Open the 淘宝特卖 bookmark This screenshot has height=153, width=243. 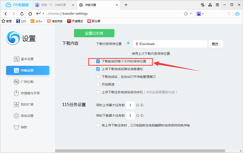[x=55, y=21]
